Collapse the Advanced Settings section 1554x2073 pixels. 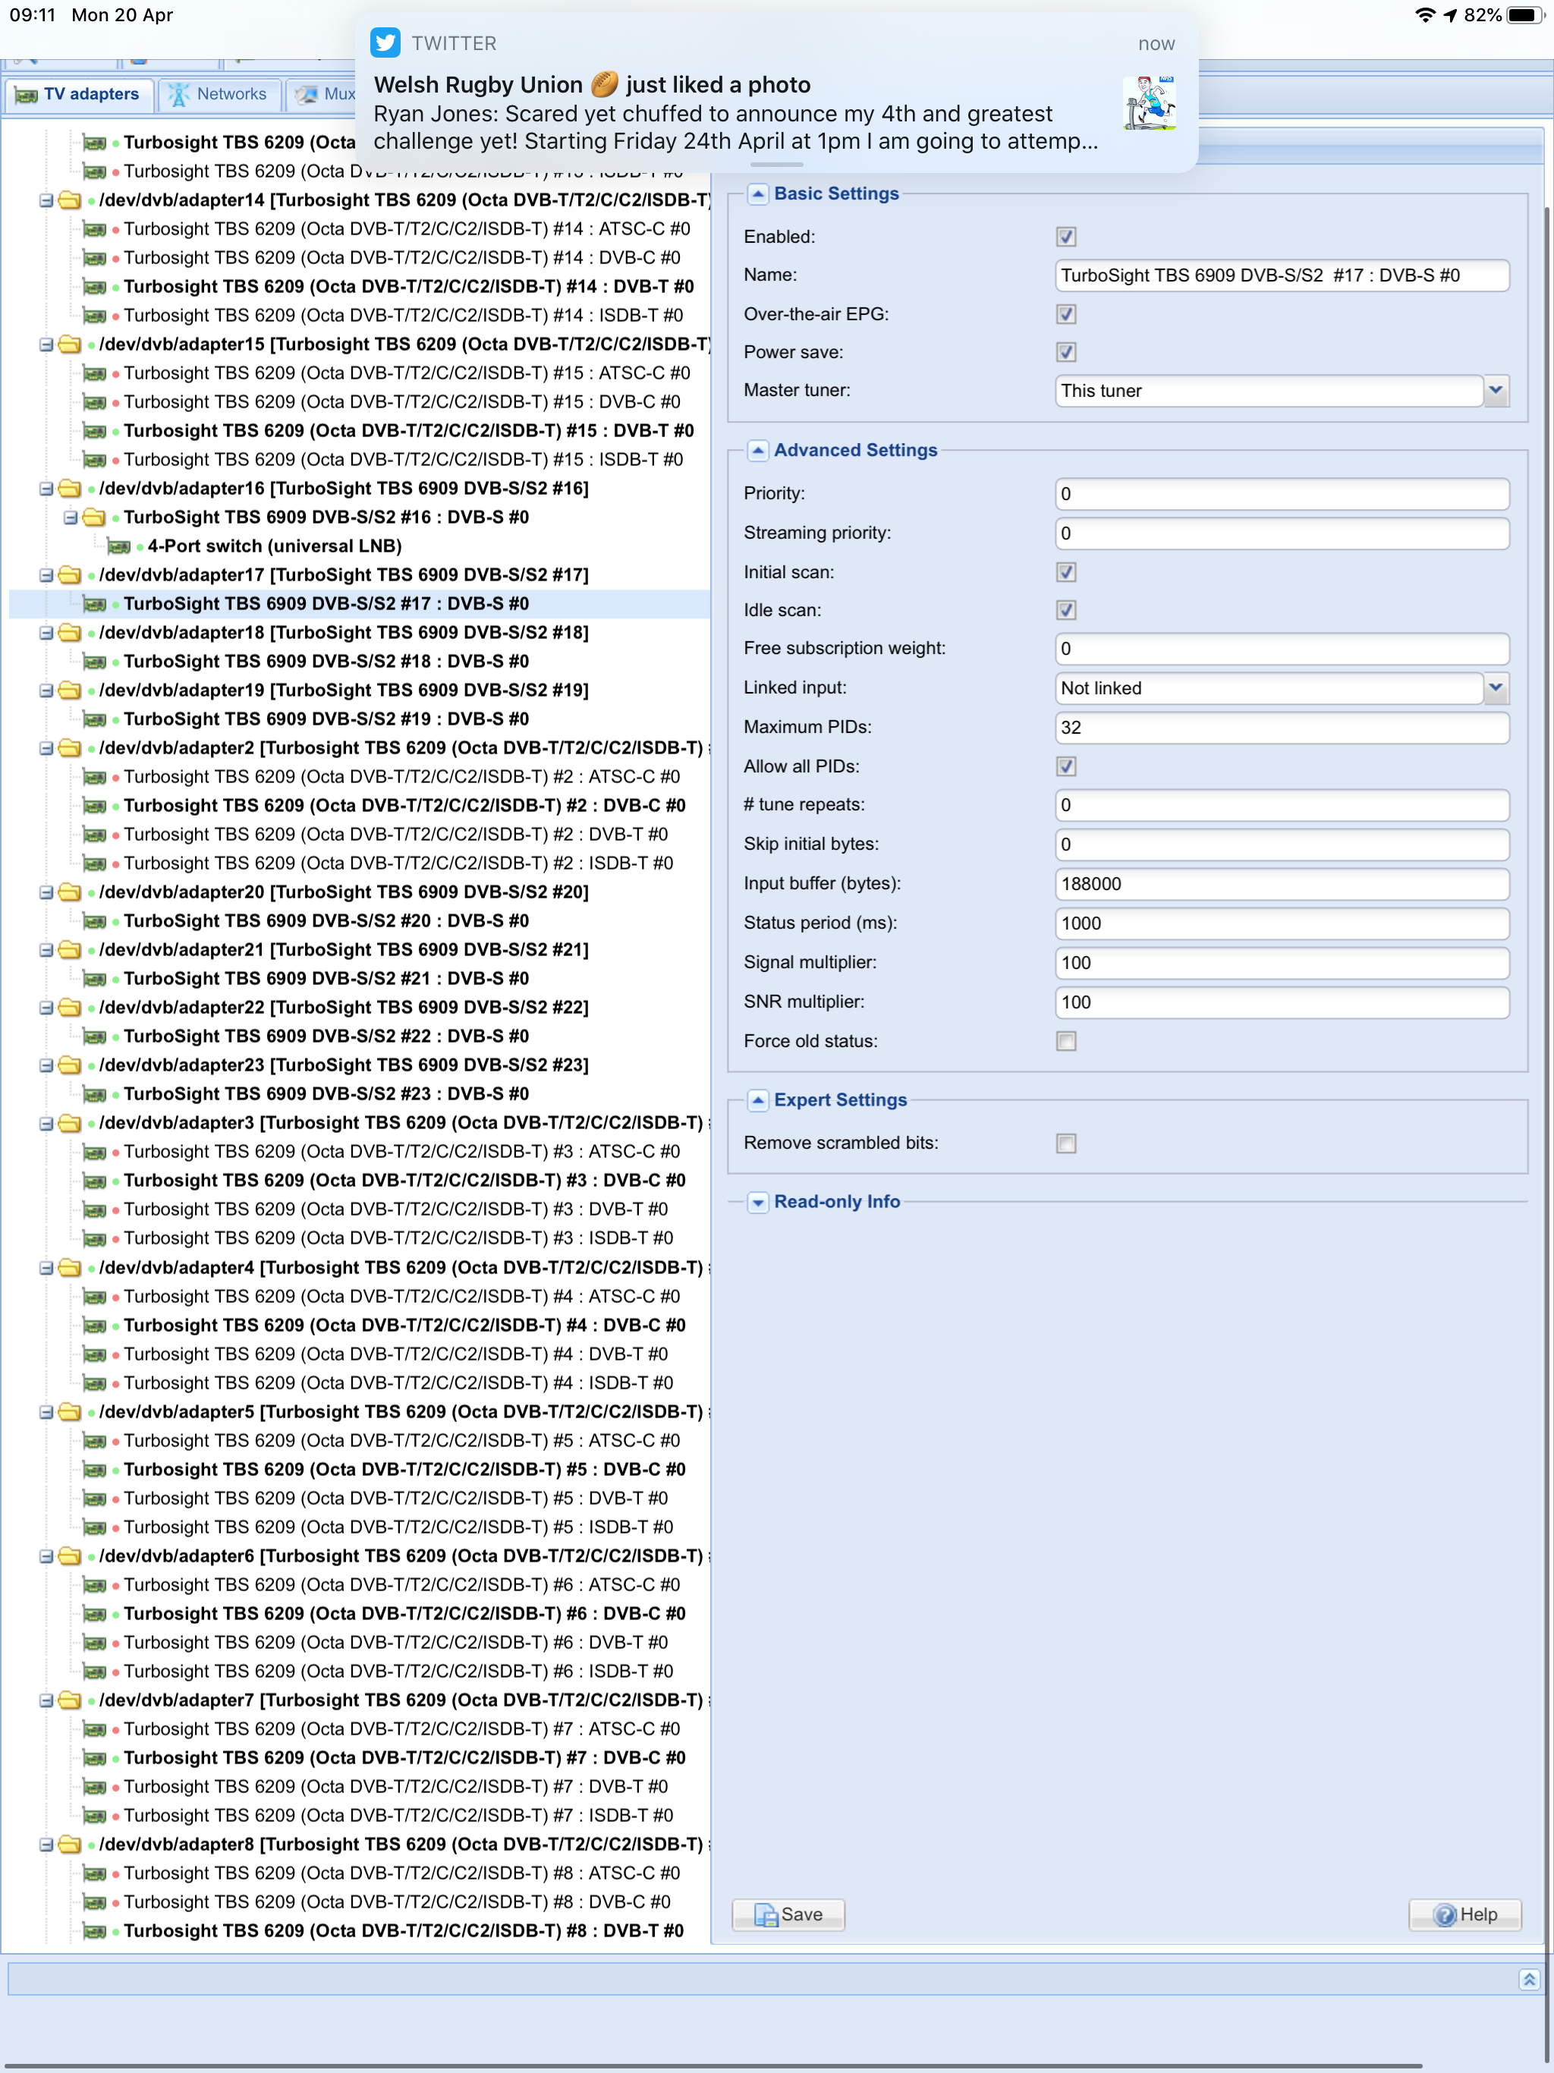pyautogui.click(x=758, y=451)
